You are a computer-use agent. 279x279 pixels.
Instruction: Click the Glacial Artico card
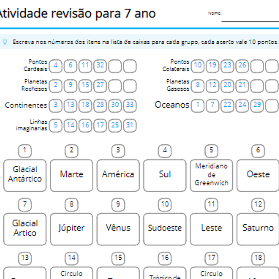pos(25,229)
